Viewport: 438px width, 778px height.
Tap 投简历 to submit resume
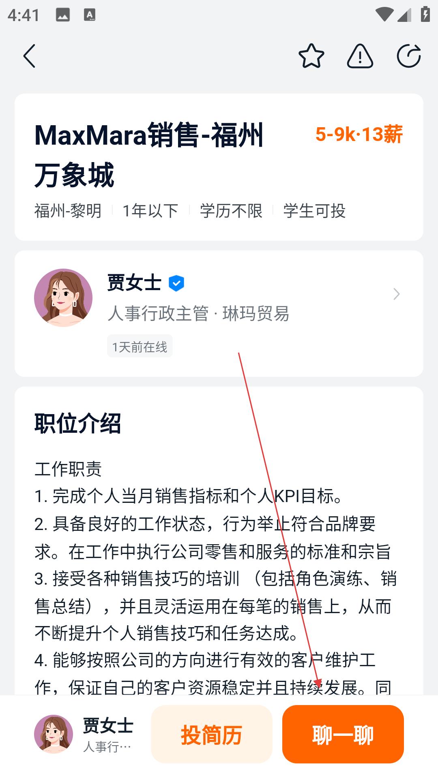pyautogui.click(x=211, y=734)
